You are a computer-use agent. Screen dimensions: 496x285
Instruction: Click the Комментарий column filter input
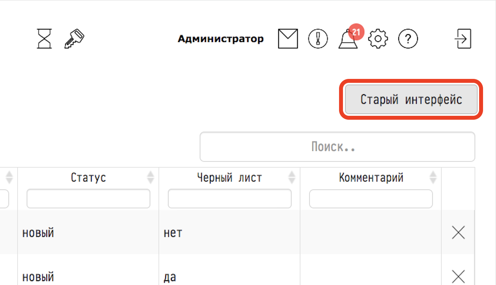pos(371,199)
